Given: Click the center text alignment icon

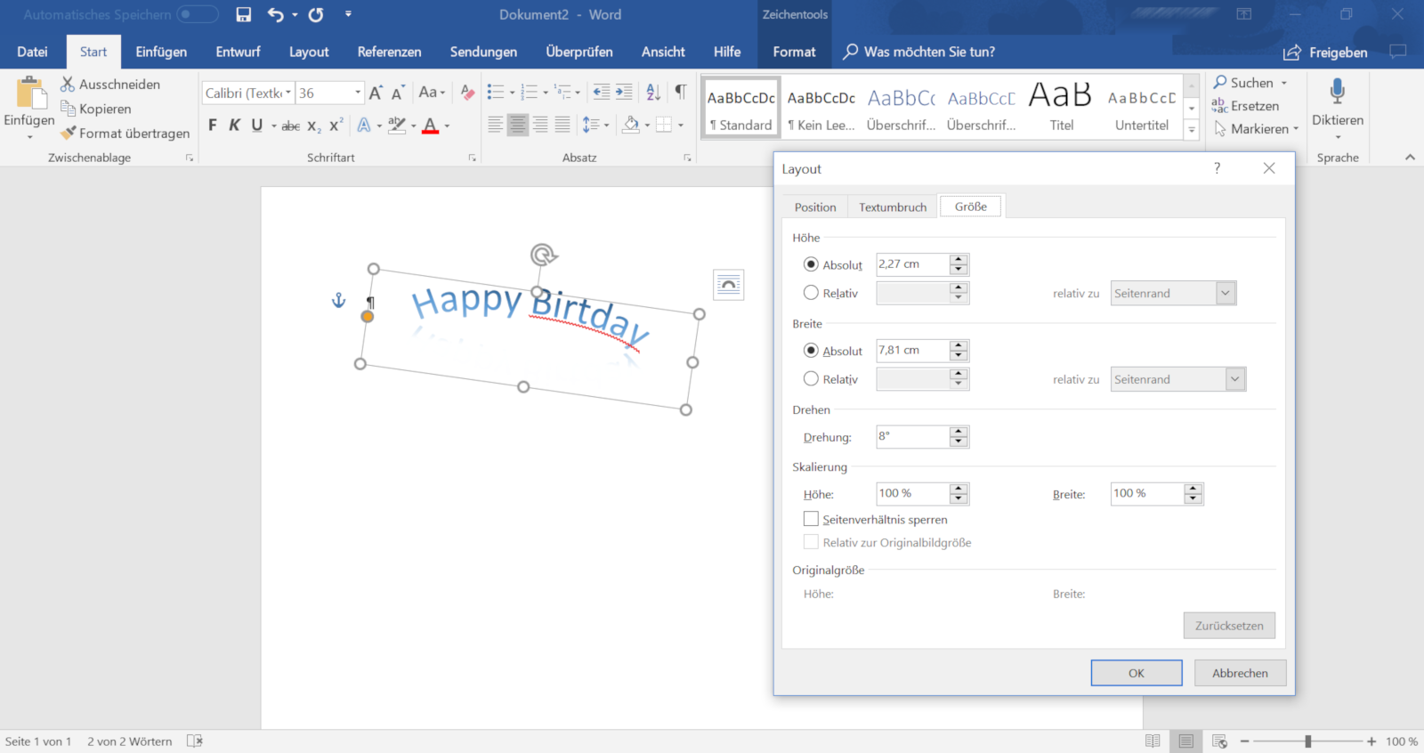Looking at the screenshot, I should [x=517, y=125].
